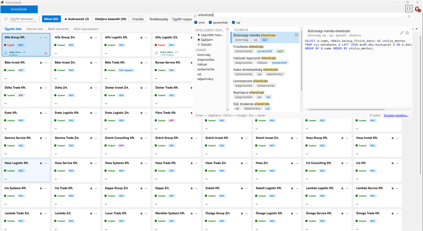Select the Ügyfél-lista tab
Image resolution: width=423 pixels, height=231 pixels.
click(x=13, y=29)
